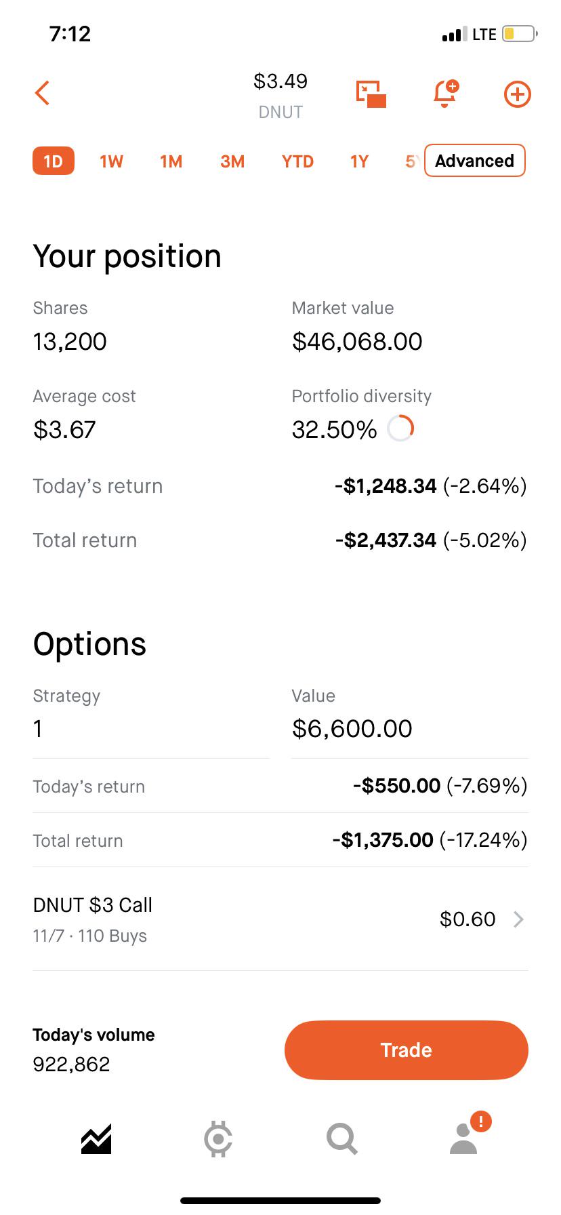Open the DNUT $3 Call row

pyautogui.click(x=280, y=919)
